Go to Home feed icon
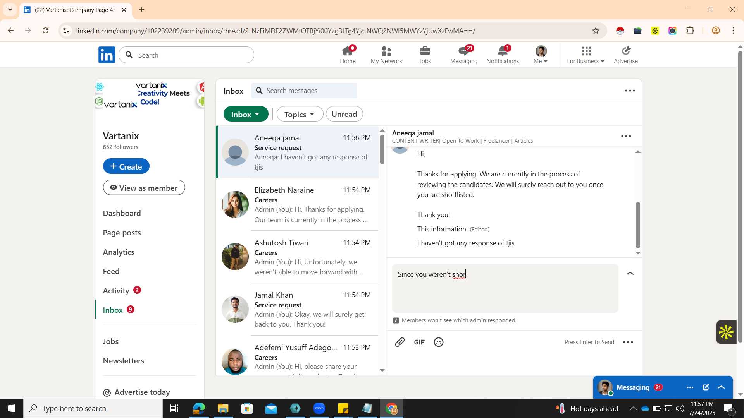This screenshot has height=418, width=744. (348, 55)
